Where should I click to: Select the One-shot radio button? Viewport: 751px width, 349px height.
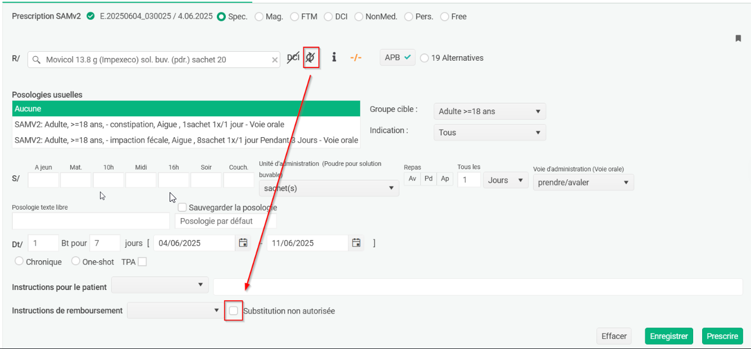coord(76,261)
